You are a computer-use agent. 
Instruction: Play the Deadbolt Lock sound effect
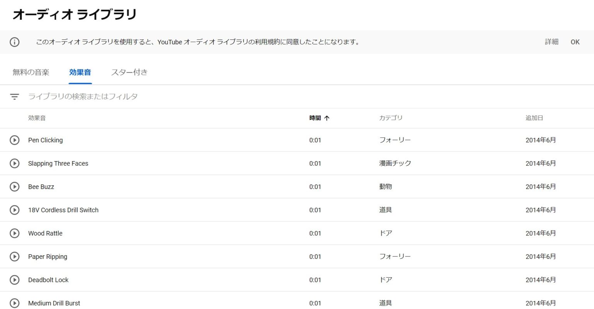tap(14, 280)
